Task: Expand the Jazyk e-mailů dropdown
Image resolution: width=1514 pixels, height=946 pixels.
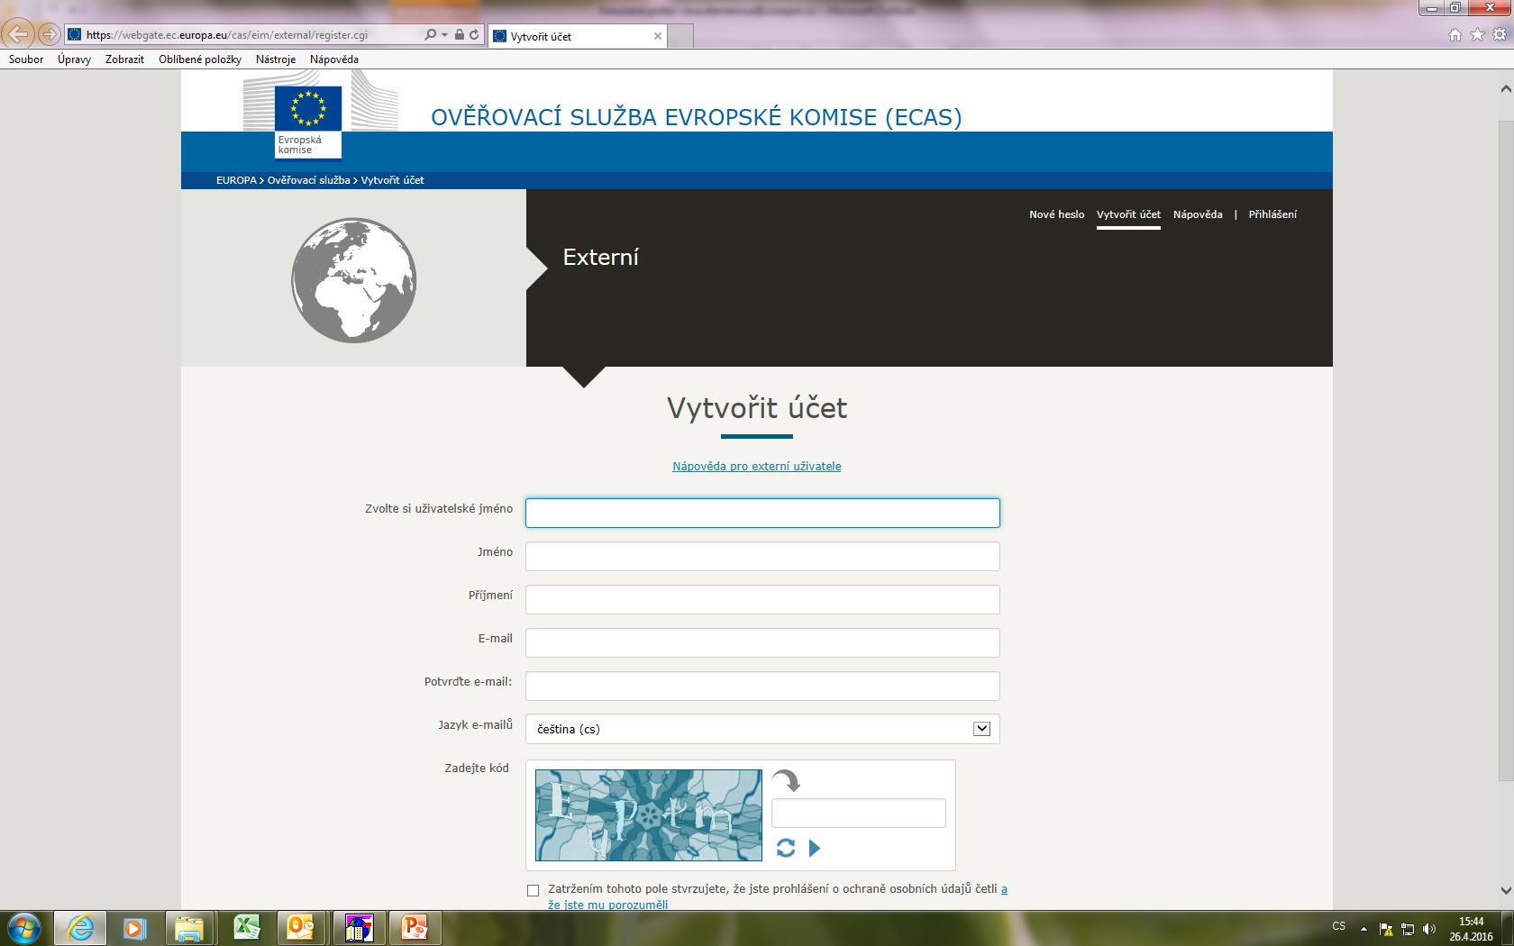Action: (x=762, y=729)
